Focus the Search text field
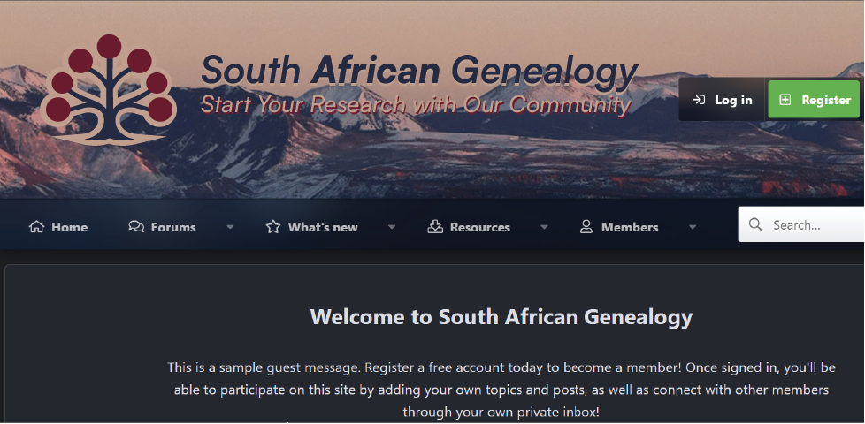Screen dimensions: 865x424 [814, 225]
